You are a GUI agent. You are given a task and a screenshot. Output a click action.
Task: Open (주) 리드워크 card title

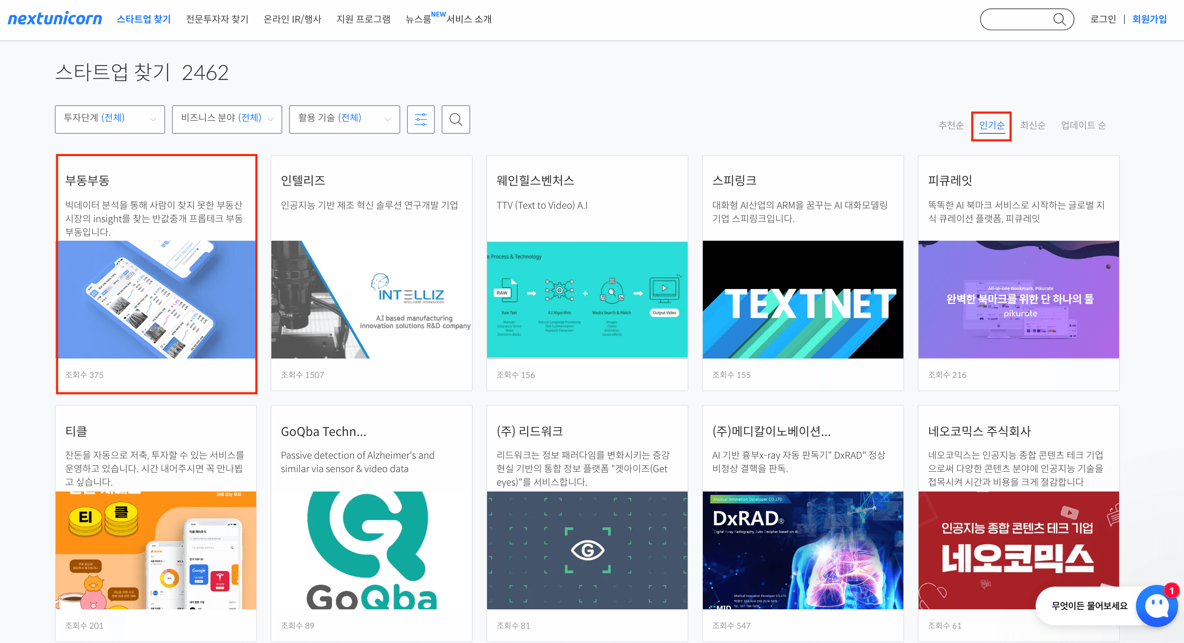(x=530, y=431)
